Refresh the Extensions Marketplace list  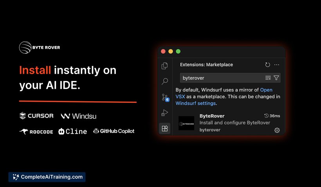[268, 65]
